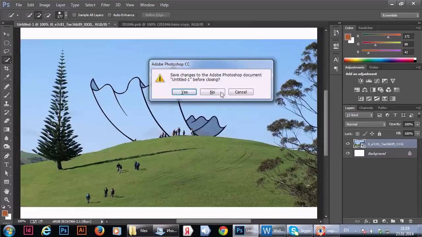Select the Hand tool
Image resolution: width=422 pixels, height=237 pixels.
coord(7,191)
